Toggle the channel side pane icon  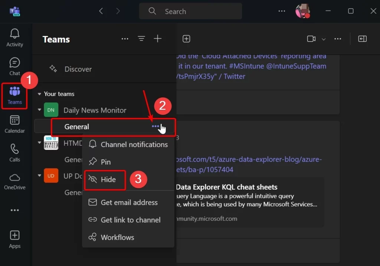tap(362, 39)
